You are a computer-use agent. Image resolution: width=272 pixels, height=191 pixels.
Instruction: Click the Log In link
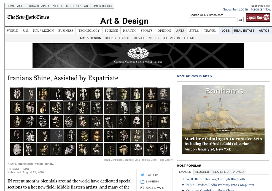[x=243, y=9]
